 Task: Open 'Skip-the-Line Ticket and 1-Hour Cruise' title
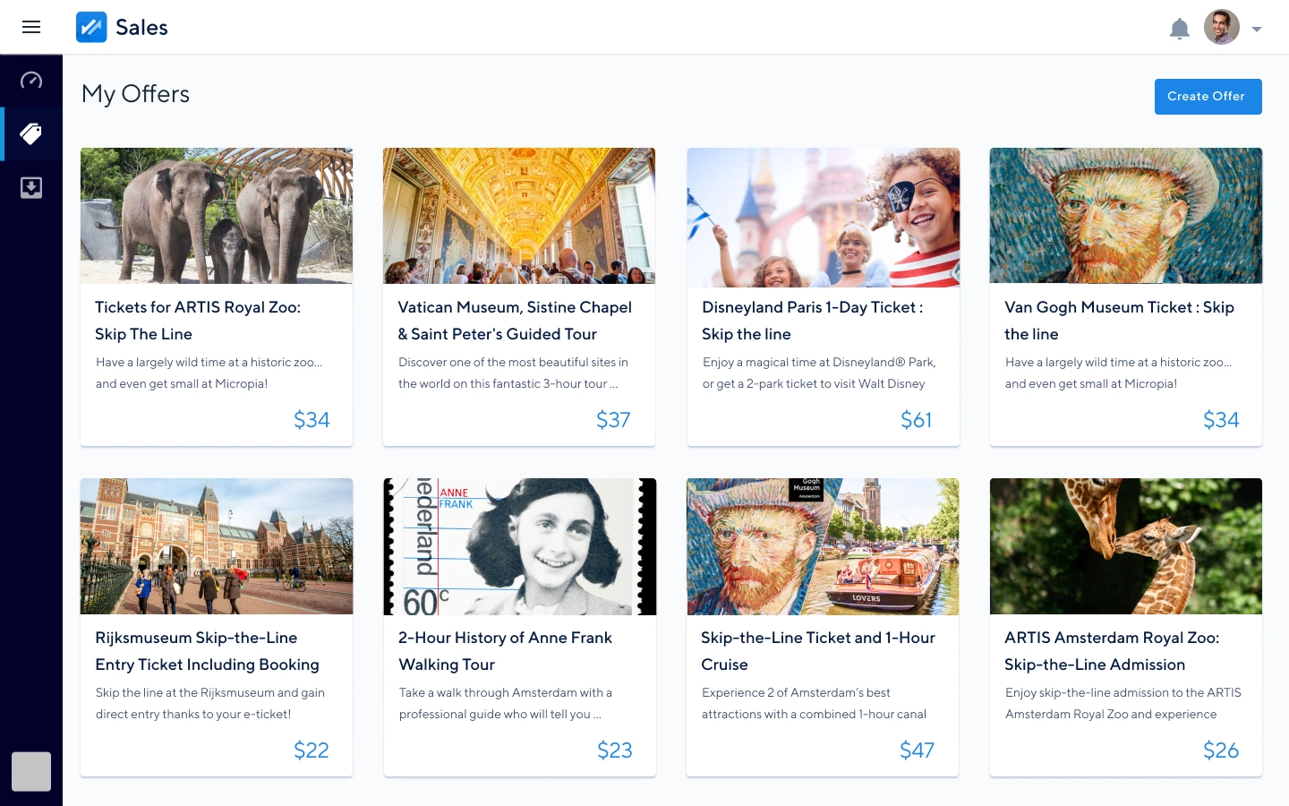coord(818,651)
